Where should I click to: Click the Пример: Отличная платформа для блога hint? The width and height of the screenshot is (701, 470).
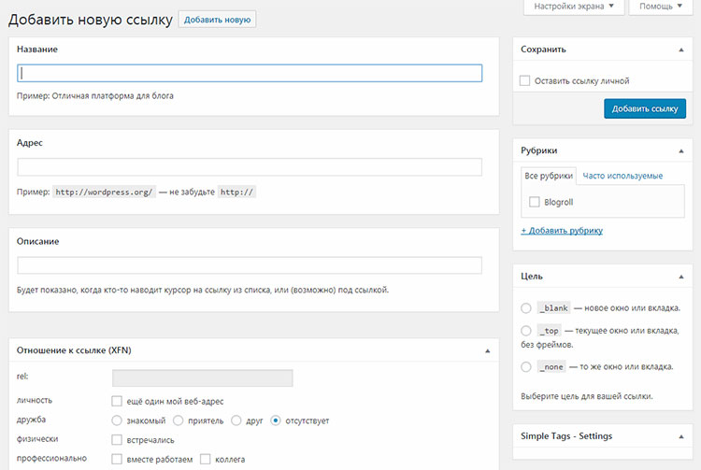click(x=94, y=96)
